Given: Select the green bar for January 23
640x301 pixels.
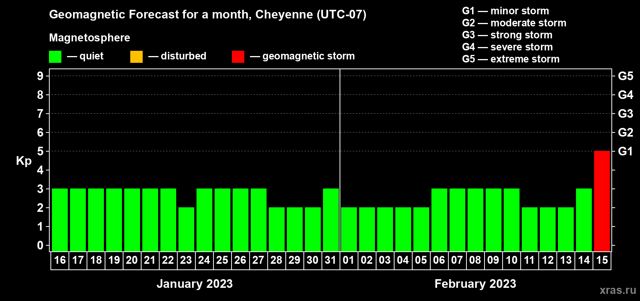Looking at the screenshot, I should 186,229.
